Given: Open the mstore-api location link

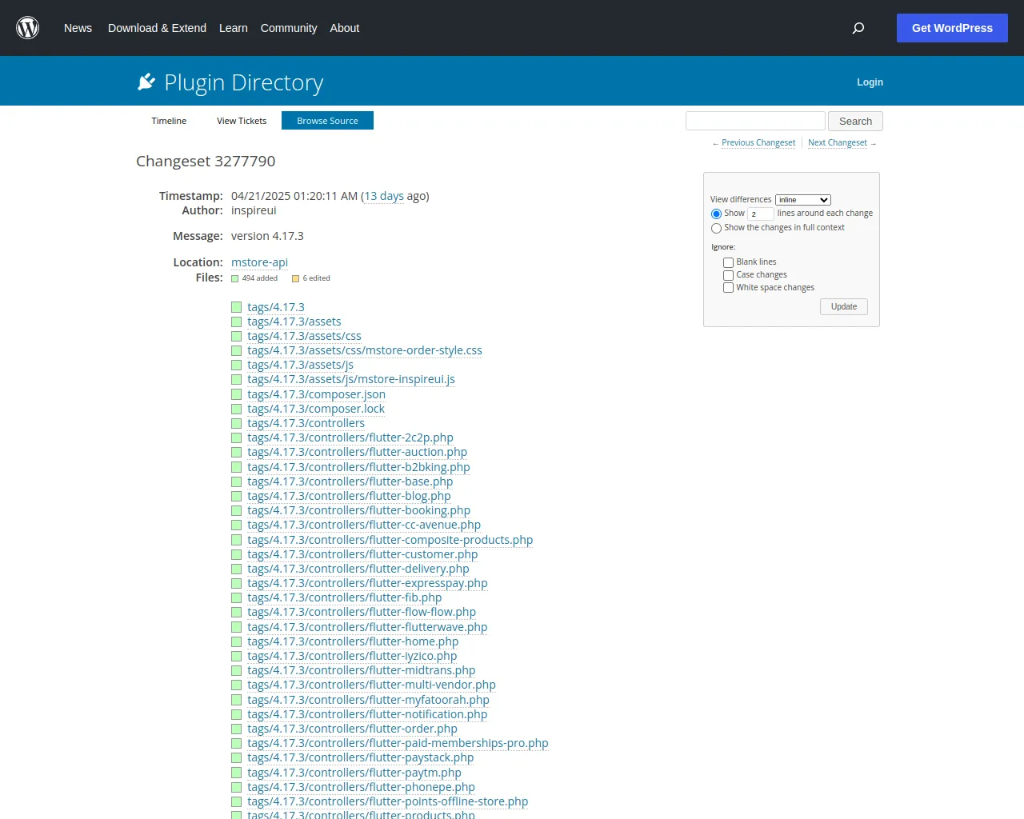Looking at the screenshot, I should tap(259, 262).
